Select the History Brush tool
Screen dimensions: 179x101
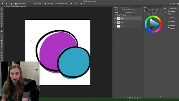(x=2, y=34)
